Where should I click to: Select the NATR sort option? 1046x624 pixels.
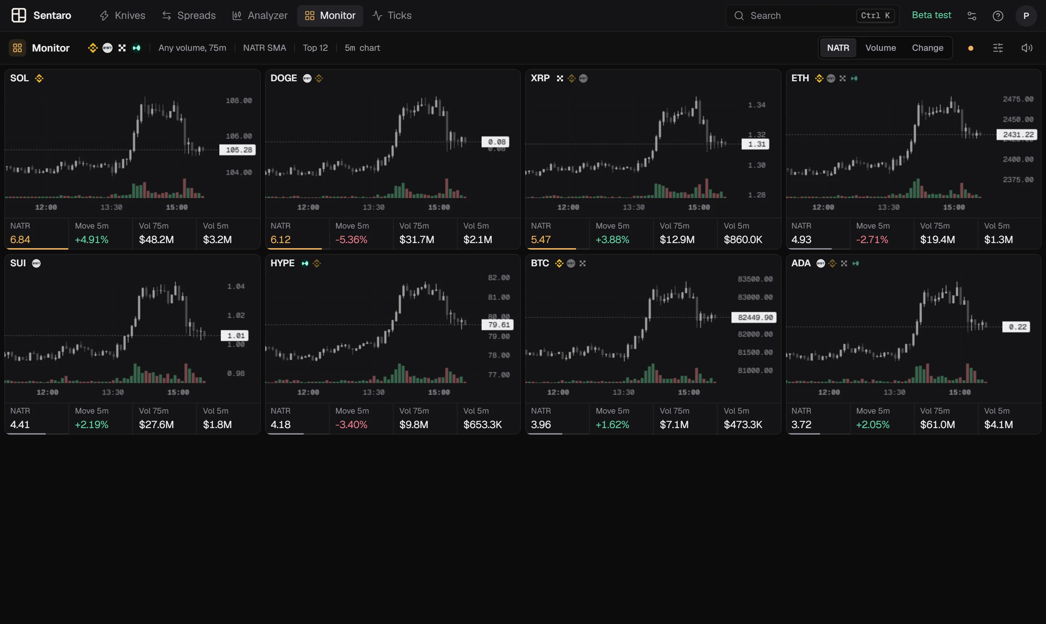(838, 48)
